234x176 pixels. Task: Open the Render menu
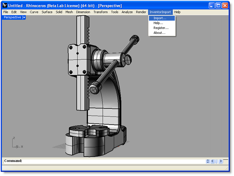point(141,12)
